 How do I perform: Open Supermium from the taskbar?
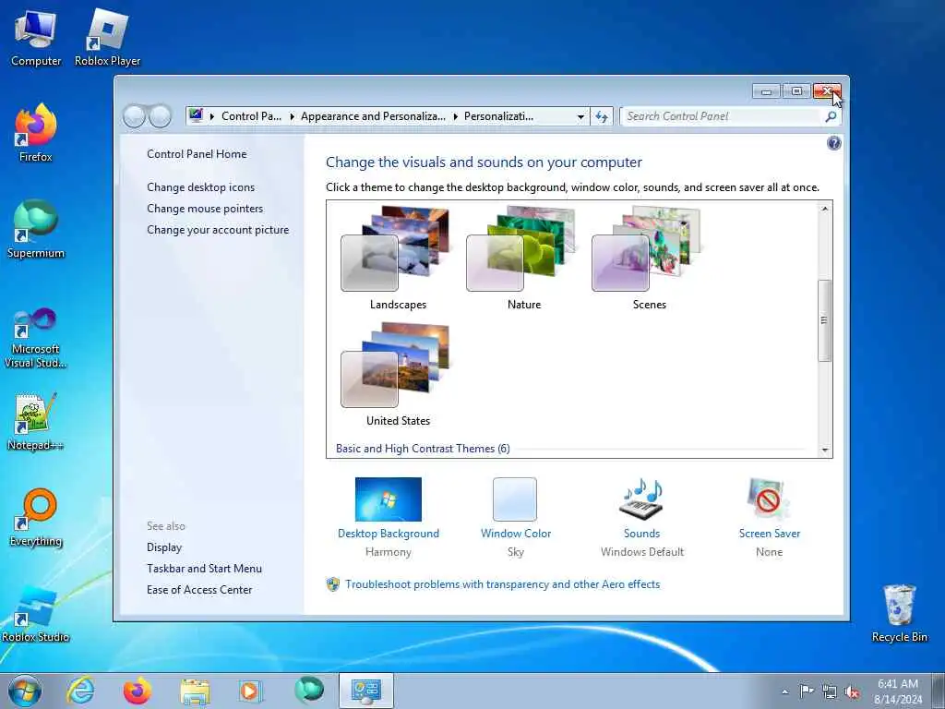point(308,691)
